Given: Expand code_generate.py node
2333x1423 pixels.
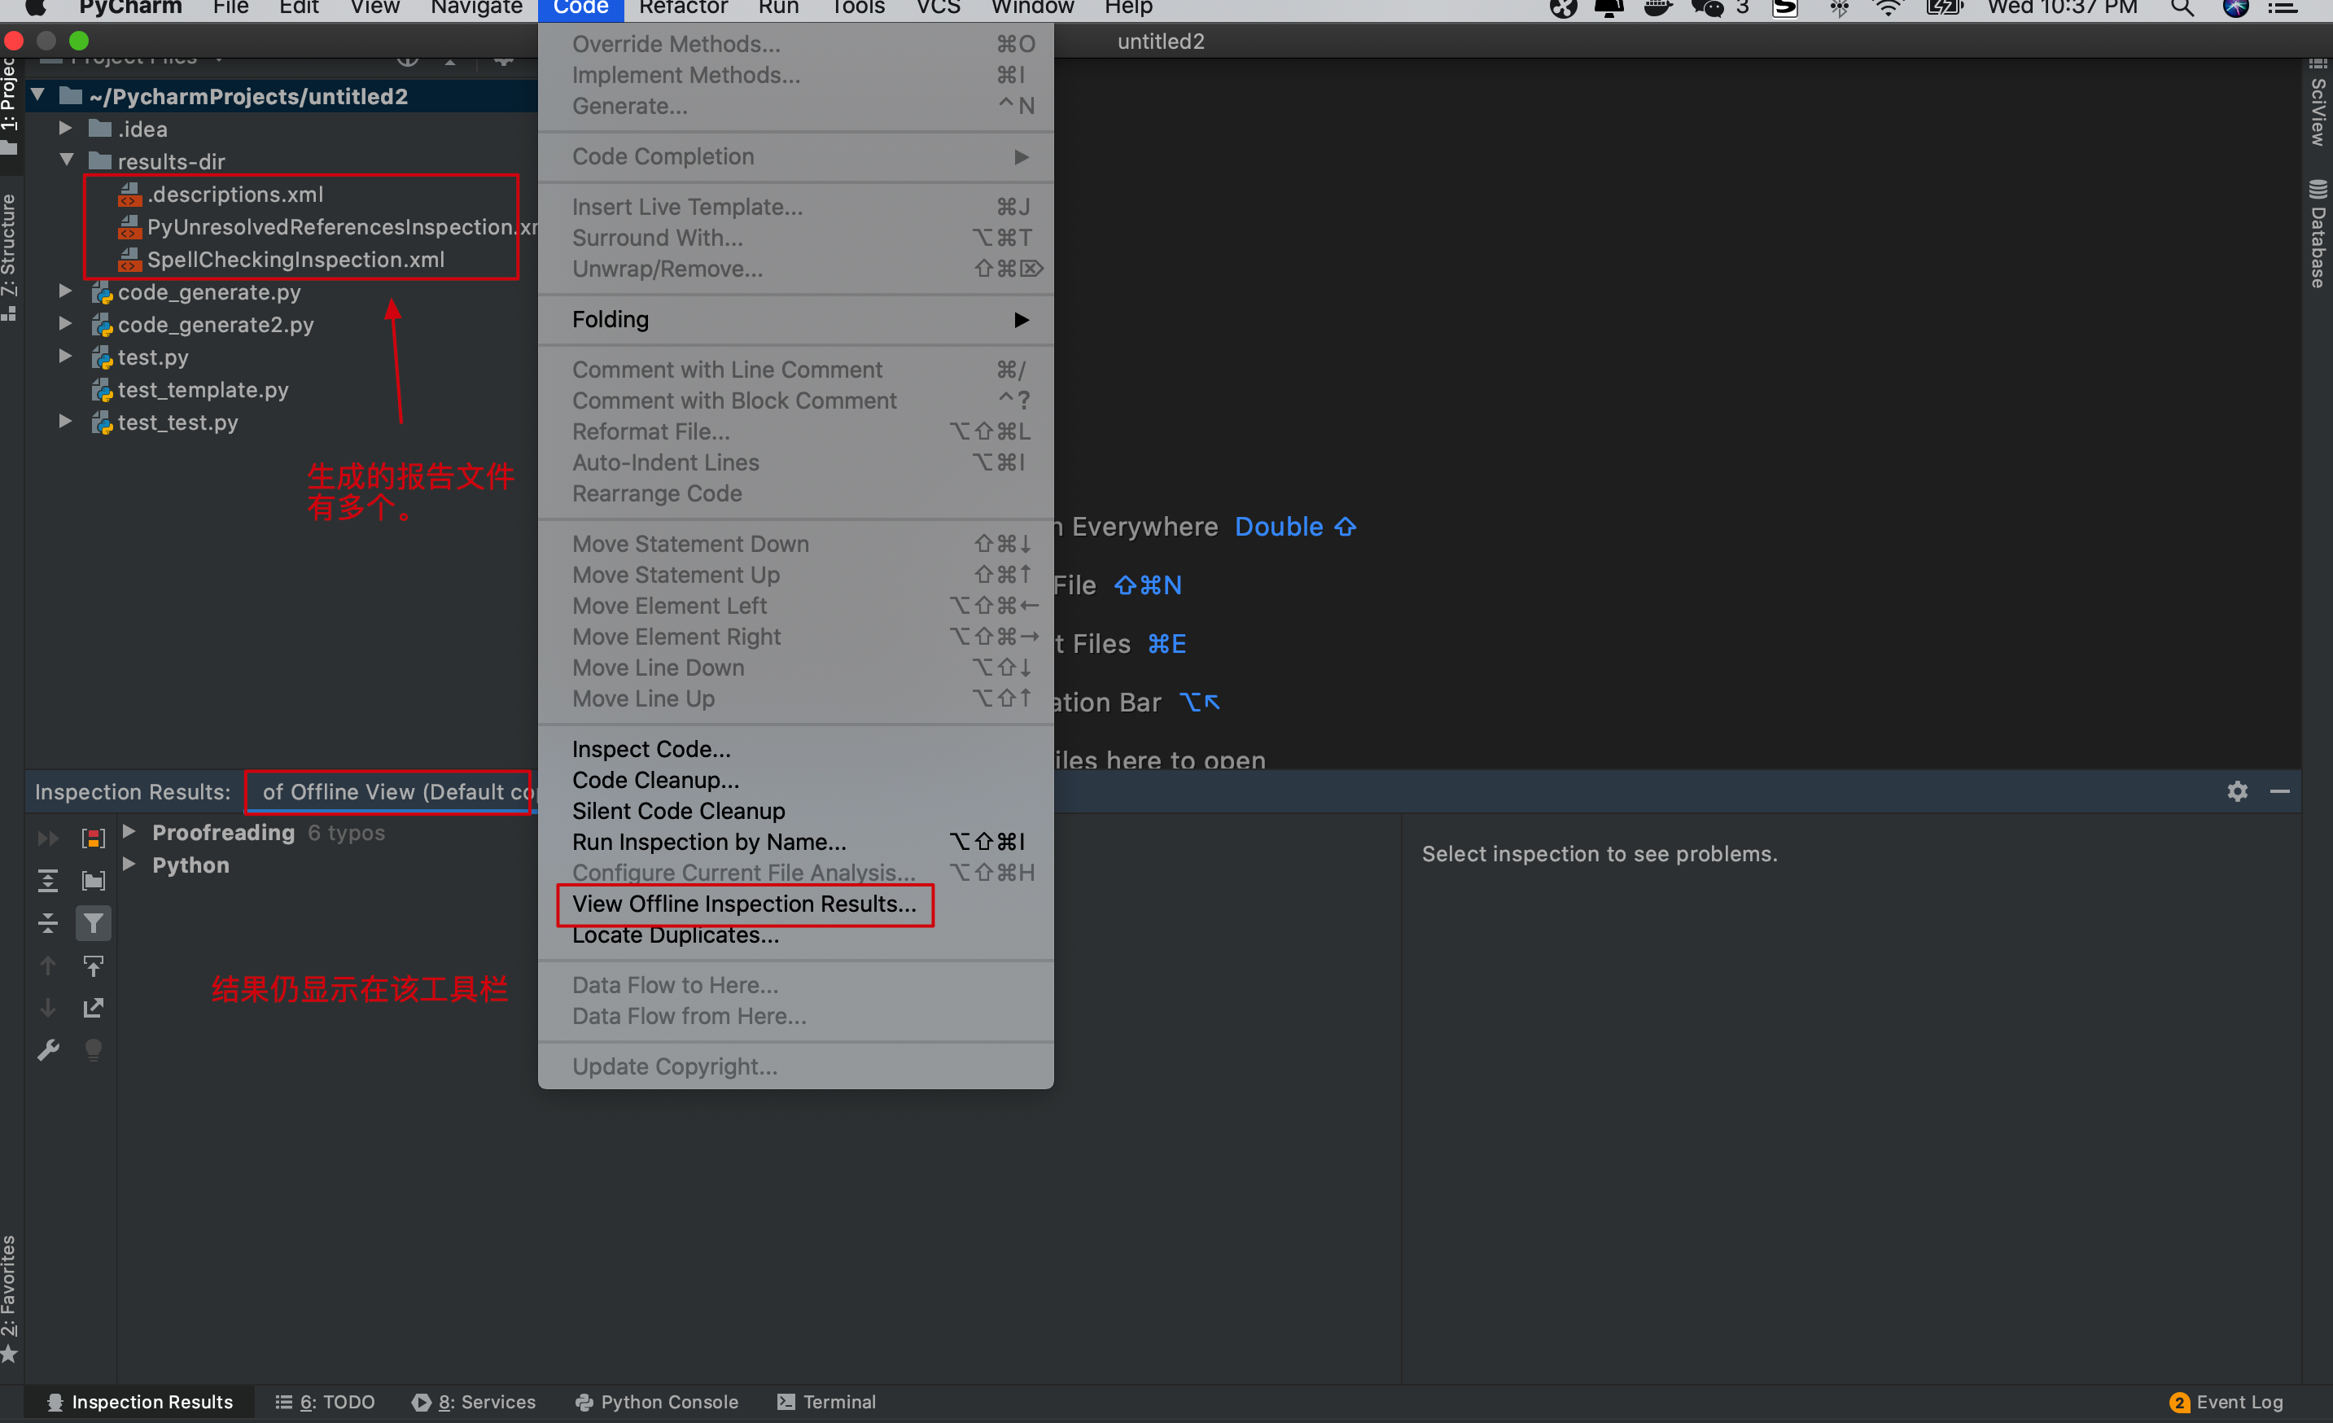Looking at the screenshot, I should pyautogui.click(x=65, y=291).
